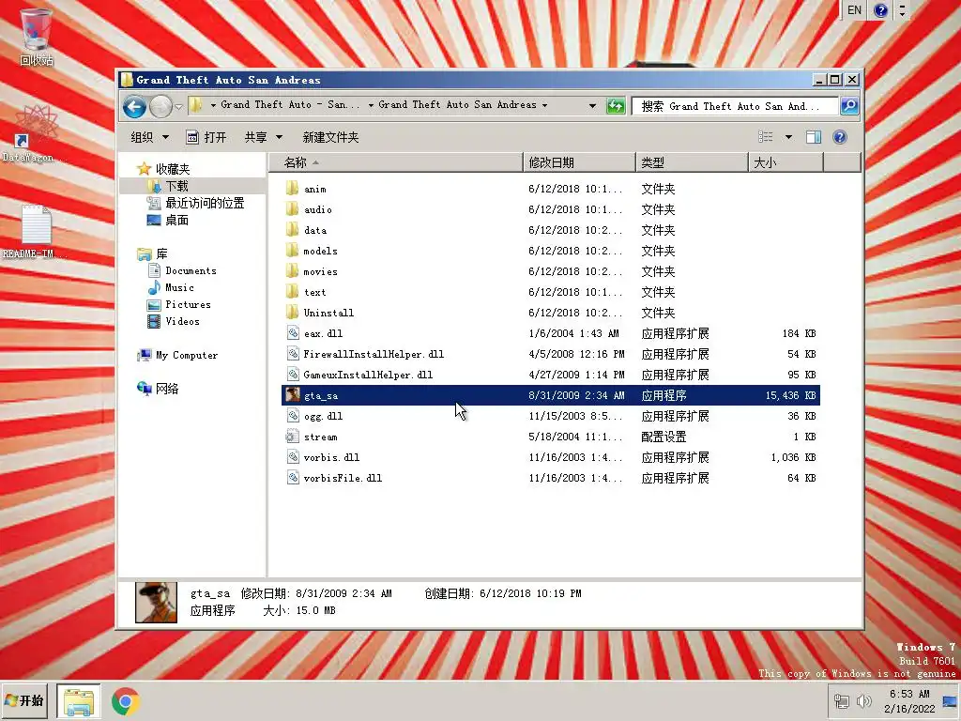Click the 8/31/2009 2:34 AM date in the details pane
This screenshot has width=961, height=721.
coord(343,593)
